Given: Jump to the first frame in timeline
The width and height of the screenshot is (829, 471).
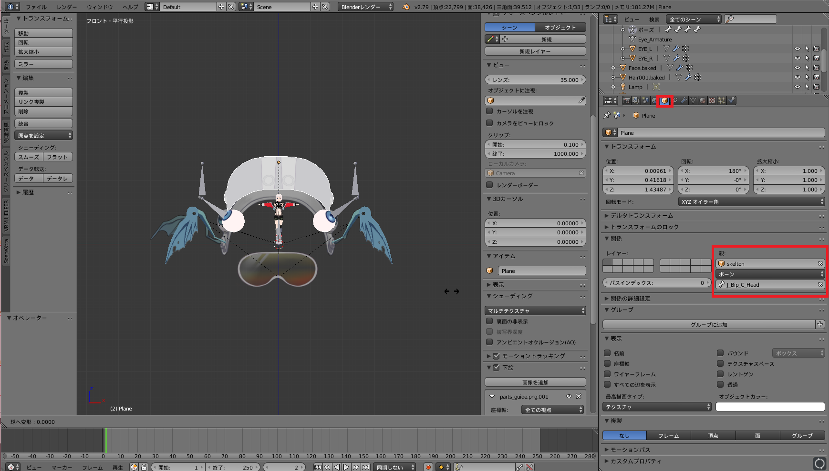Looking at the screenshot, I should point(318,467).
